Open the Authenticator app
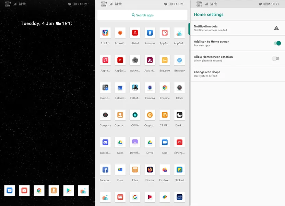Viewport: 285px width, 206px height. pyautogui.click(x=135, y=60)
